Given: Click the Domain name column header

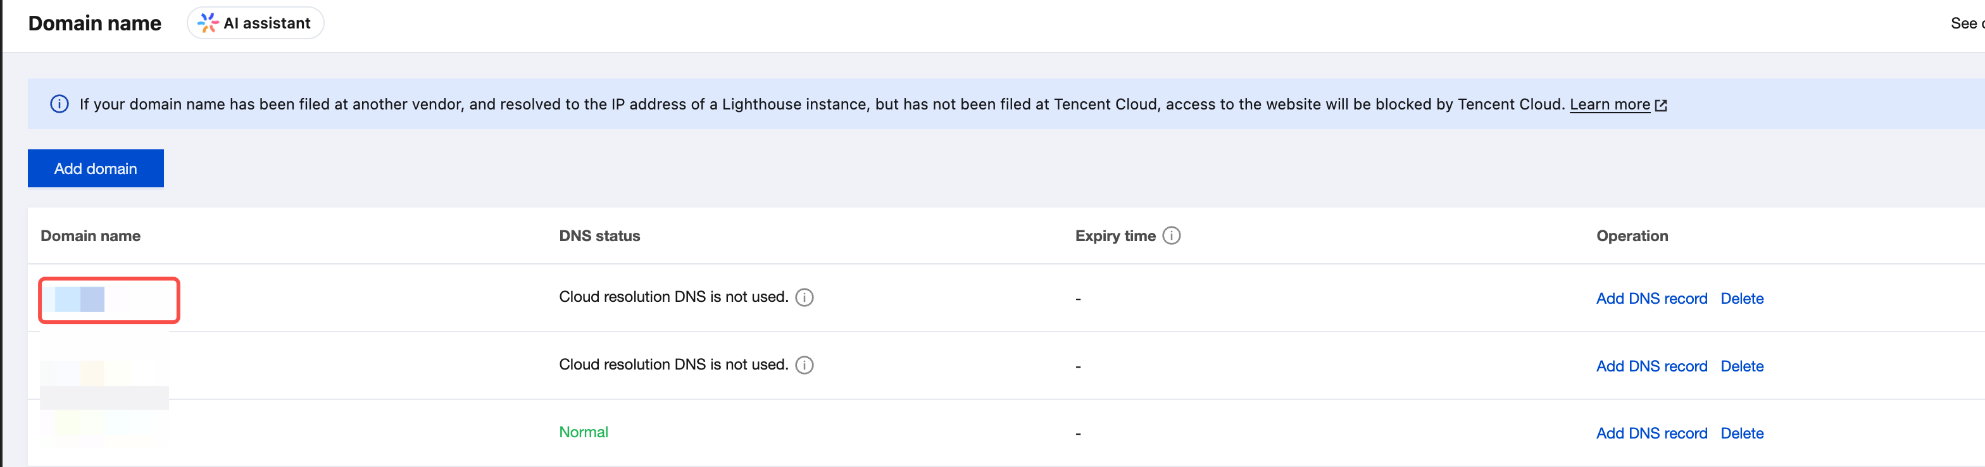Looking at the screenshot, I should tap(90, 236).
